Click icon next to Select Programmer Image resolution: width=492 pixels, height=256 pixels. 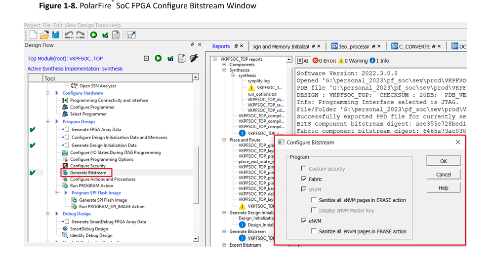65,114
